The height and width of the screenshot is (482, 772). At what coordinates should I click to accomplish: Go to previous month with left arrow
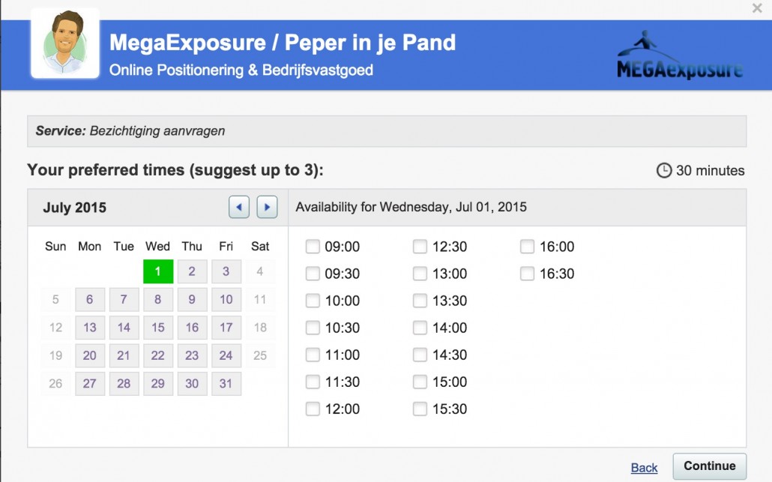[239, 208]
